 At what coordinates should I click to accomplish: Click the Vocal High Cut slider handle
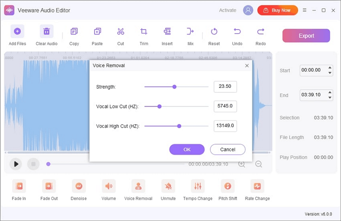point(179,126)
